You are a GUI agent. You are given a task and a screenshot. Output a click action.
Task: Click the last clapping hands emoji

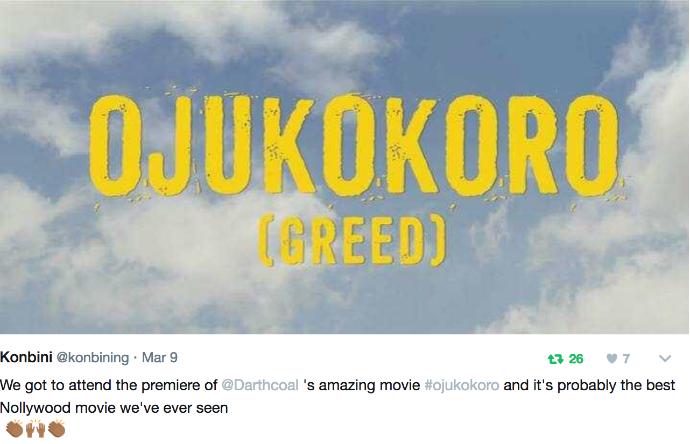pyautogui.click(x=57, y=428)
